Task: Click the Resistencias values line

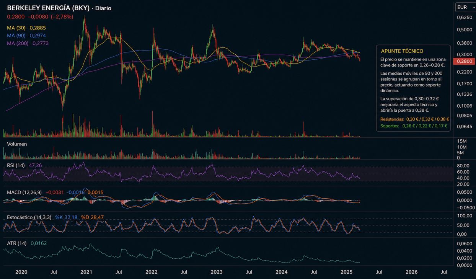Action: [x=415, y=119]
